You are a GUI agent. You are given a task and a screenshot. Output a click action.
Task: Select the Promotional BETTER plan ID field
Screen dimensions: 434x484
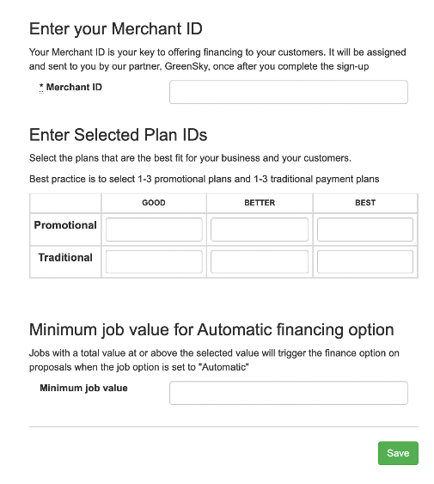pos(260,230)
